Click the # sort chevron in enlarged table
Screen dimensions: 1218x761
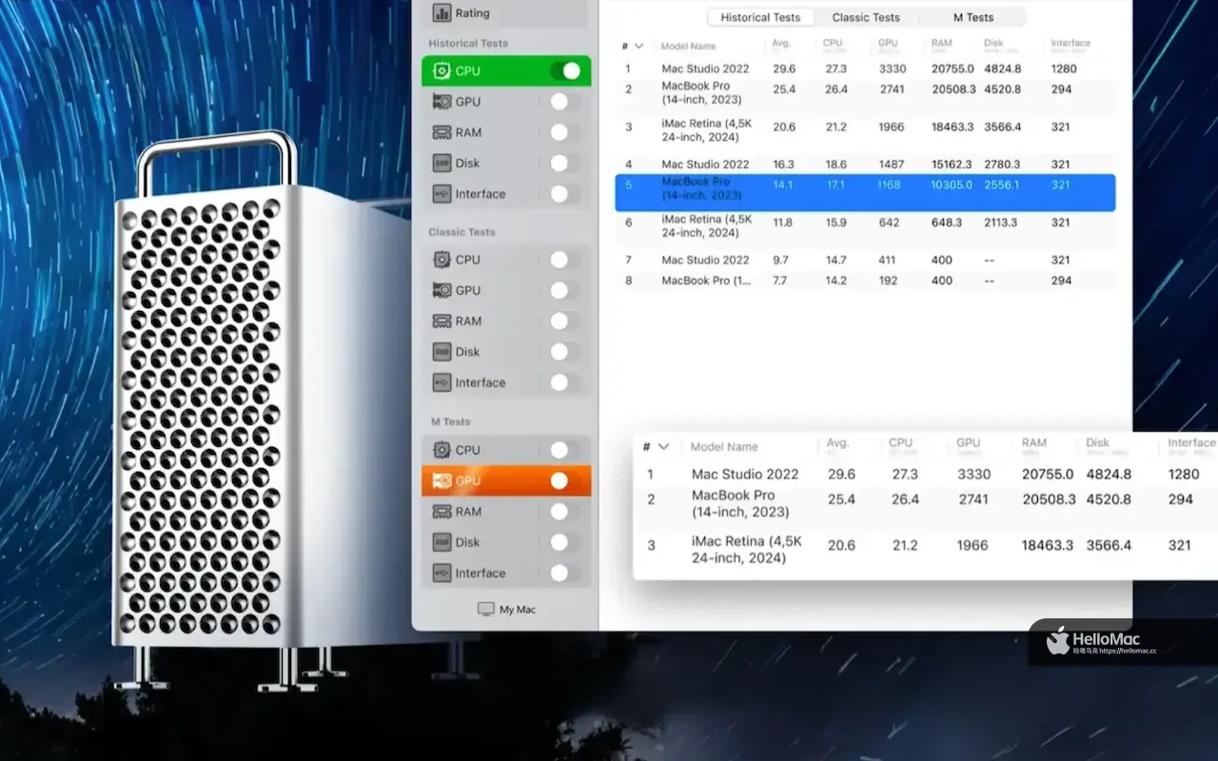coord(664,446)
